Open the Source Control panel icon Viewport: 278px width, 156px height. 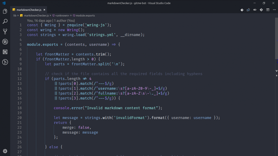tap(5, 31)
